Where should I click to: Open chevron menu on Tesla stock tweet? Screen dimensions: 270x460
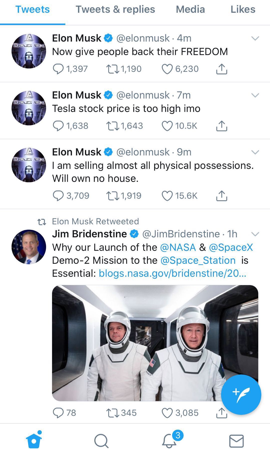tap(255, 95)
